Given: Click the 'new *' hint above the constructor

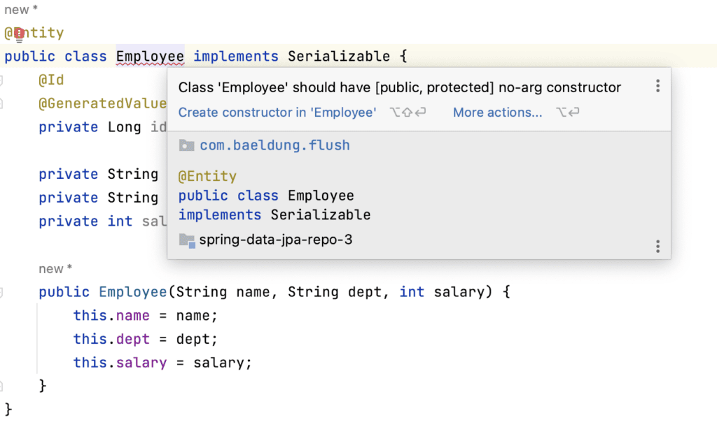Looking at the screenshot, I should pyautogui.click(x=55, y=269).
